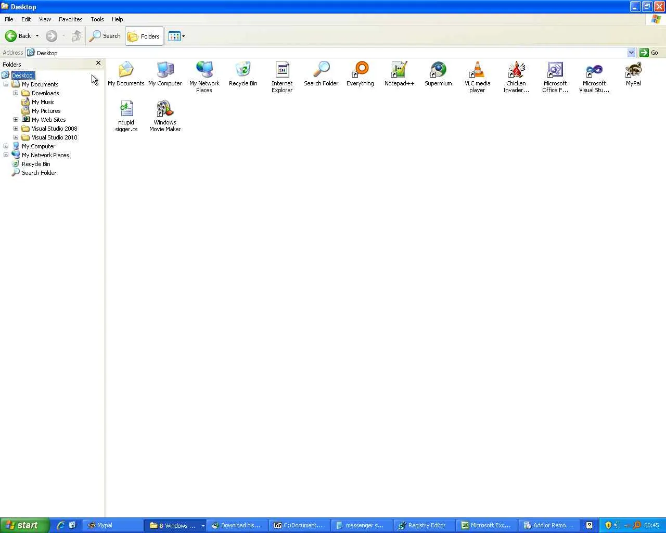Open the File menu
The width and height of the screenshot is (666, 533).
(x=9, y=19)
